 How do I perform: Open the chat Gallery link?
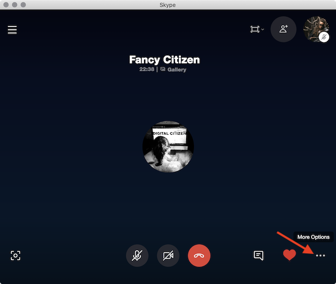point(173,69)
